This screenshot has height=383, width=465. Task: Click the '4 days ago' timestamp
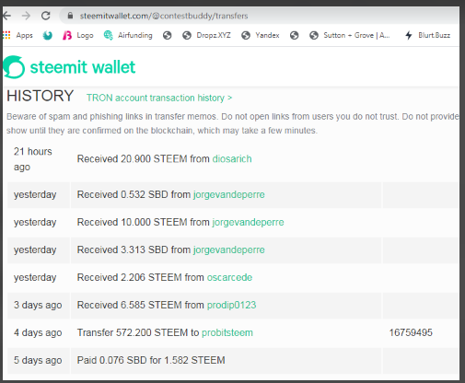[x=38, y=332]
